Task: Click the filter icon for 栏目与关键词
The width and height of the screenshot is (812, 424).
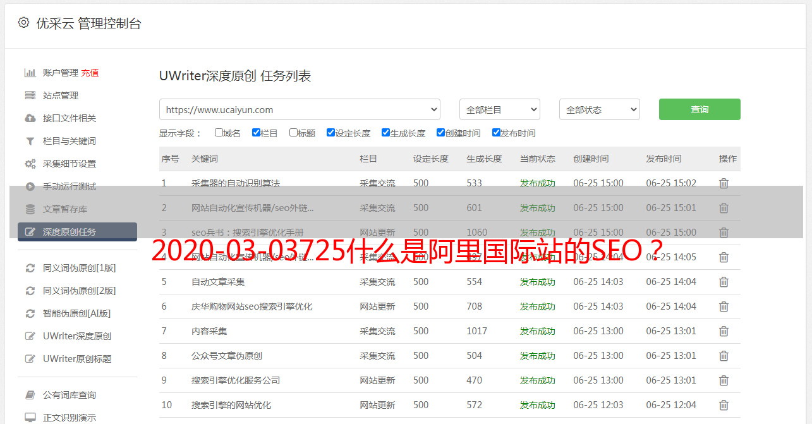Action: tap(30, 141)
